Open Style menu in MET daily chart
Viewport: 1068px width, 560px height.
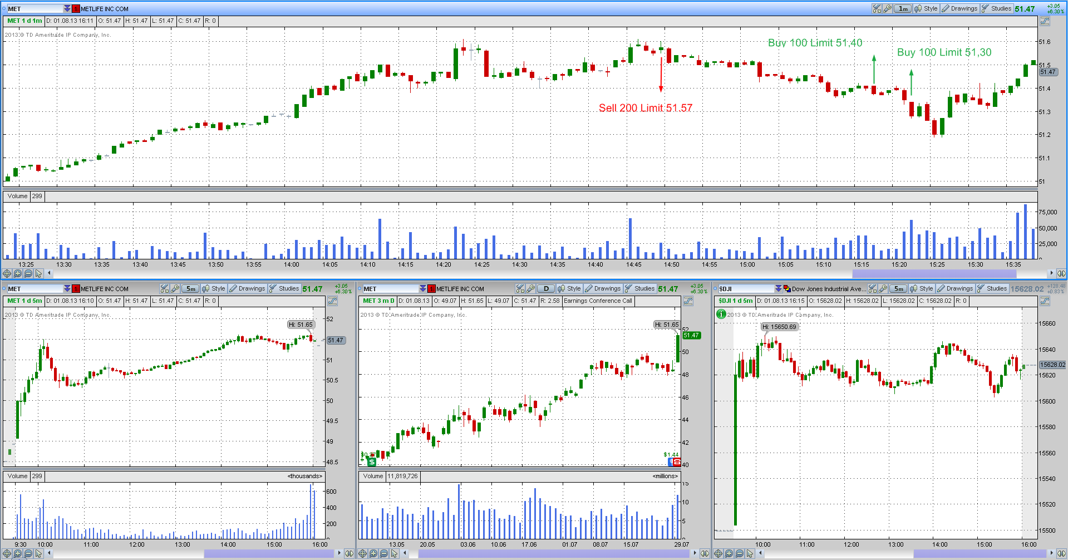(x=569, y=288)
